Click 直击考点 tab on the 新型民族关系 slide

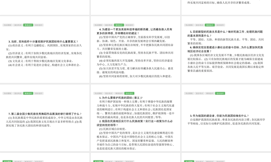[199, 25]
